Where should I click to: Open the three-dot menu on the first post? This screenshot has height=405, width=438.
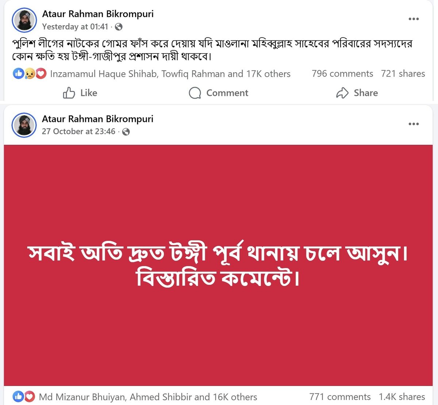[x=414, y=18]
